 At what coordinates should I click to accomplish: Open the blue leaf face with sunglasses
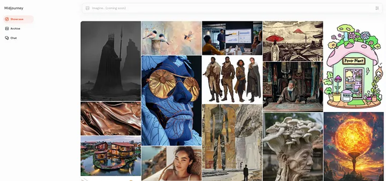(171, 101)
